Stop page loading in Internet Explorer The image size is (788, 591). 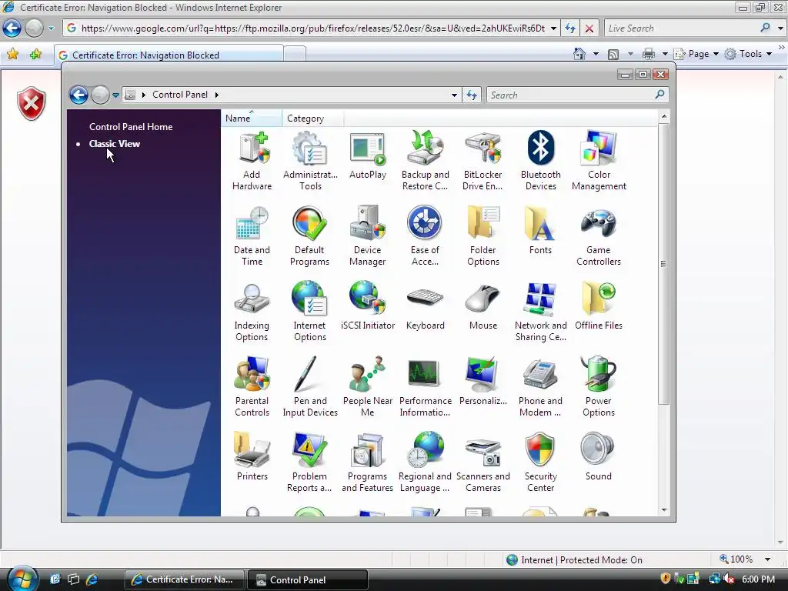pos(589,28)
